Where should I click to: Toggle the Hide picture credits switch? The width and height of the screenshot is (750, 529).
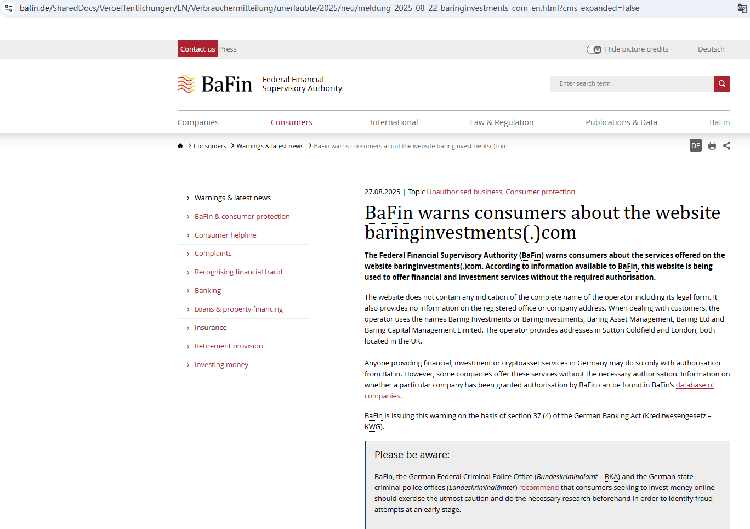(594, 49)
